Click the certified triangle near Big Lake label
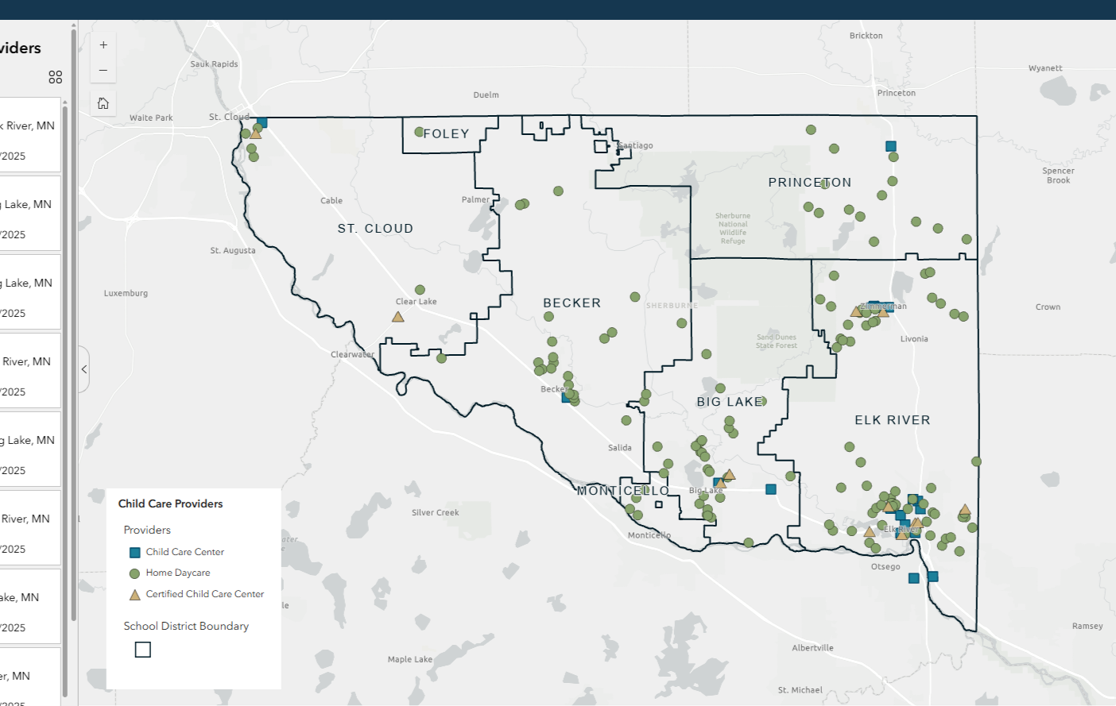This screenshot has height=706, width=1116. (729, 476)
